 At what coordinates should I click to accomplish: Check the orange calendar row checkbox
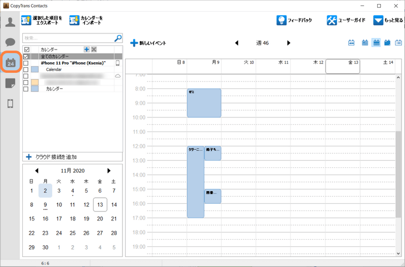26,82
